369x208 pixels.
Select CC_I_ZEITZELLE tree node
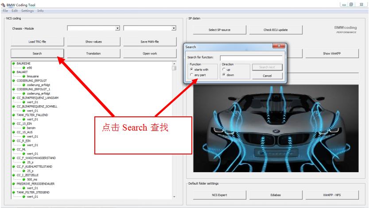[x=27, y=175]
